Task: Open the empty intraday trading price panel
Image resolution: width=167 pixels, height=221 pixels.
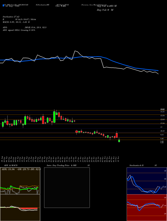Action: pos(67,188)
